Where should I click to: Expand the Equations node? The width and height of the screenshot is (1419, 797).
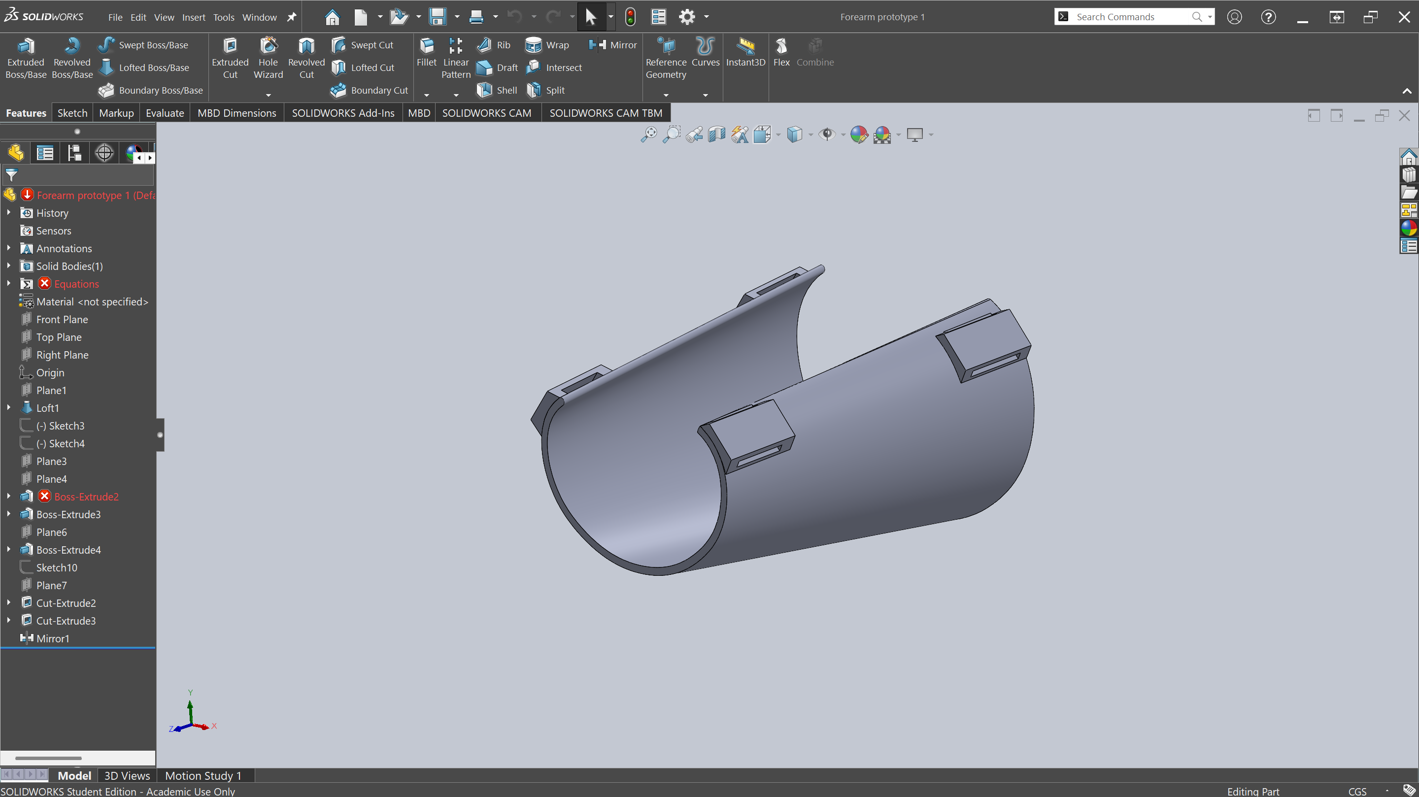pyautogui.click(x=9, y=283)
